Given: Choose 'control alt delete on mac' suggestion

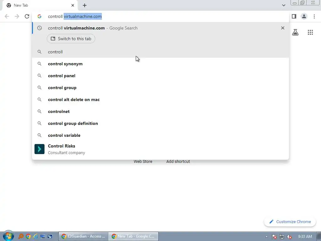Looking at the screenshot, I should pos(160,99).
